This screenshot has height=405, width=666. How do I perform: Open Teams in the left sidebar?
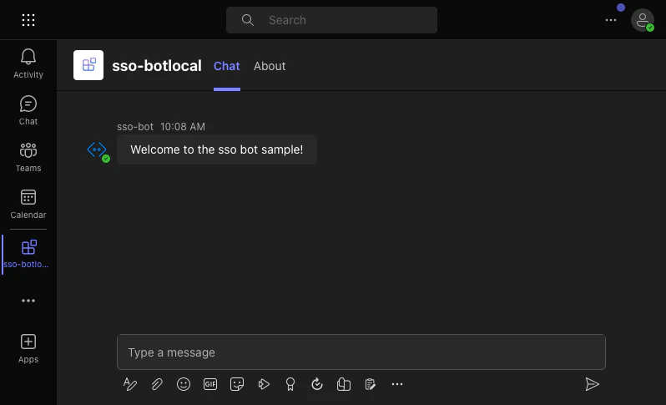(x=28, y=157)
